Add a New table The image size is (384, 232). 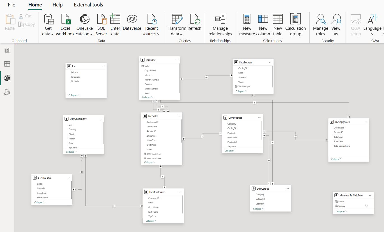click(278, 24)
